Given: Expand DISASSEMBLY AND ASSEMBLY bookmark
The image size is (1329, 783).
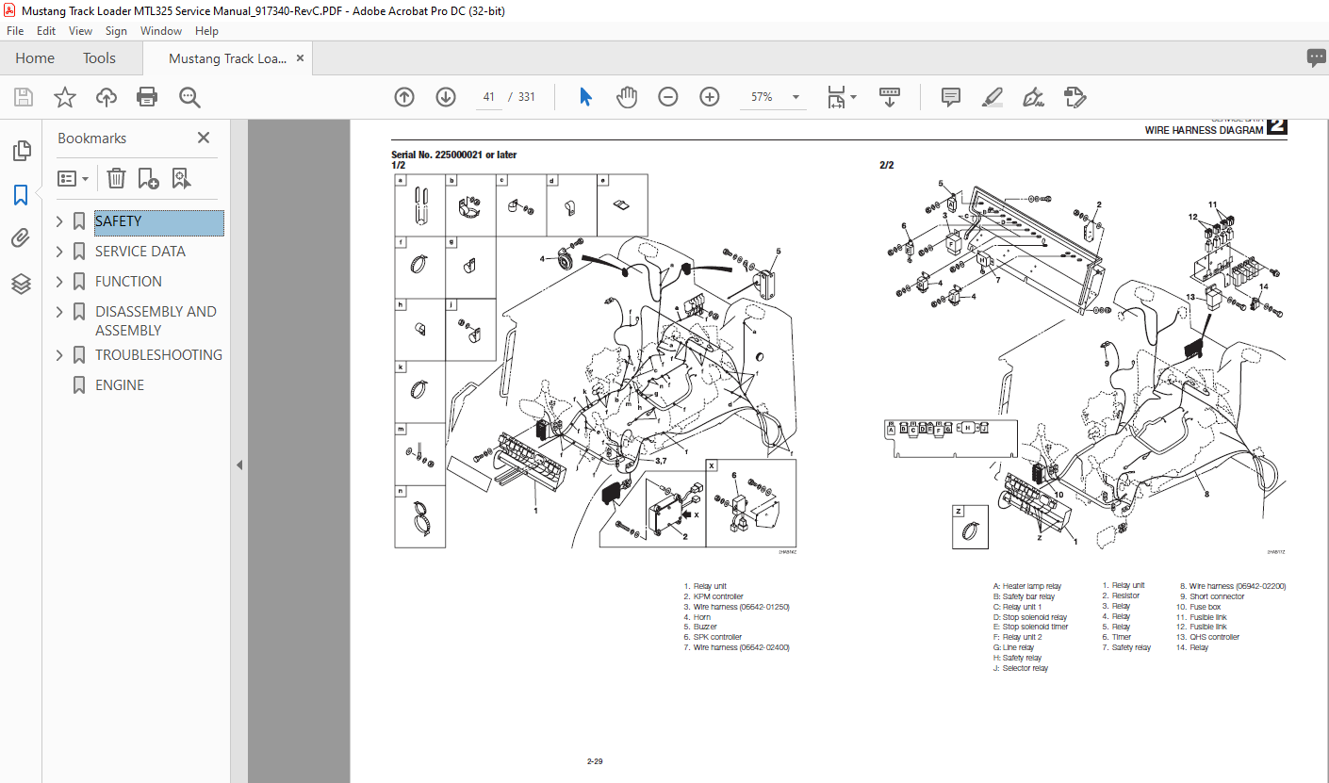Looking at the screenshot, I should pos(59,312).
